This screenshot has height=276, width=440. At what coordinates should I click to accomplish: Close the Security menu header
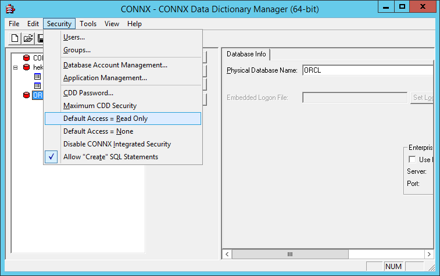click(59, 24)
